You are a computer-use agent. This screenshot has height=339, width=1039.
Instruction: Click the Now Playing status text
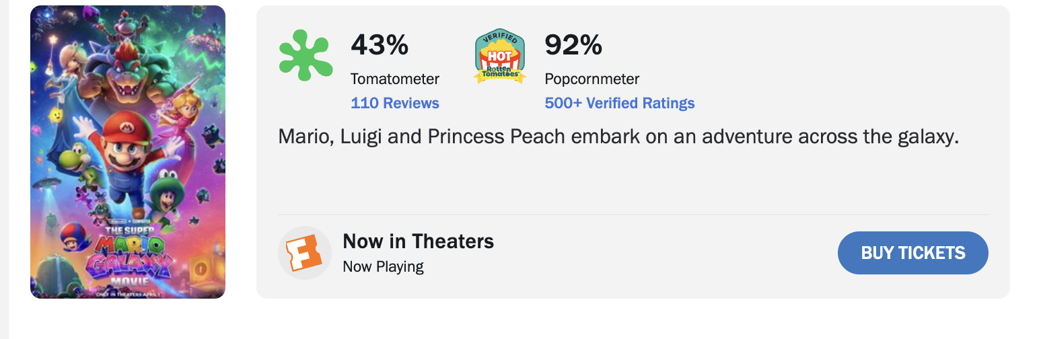pos(384,266)
